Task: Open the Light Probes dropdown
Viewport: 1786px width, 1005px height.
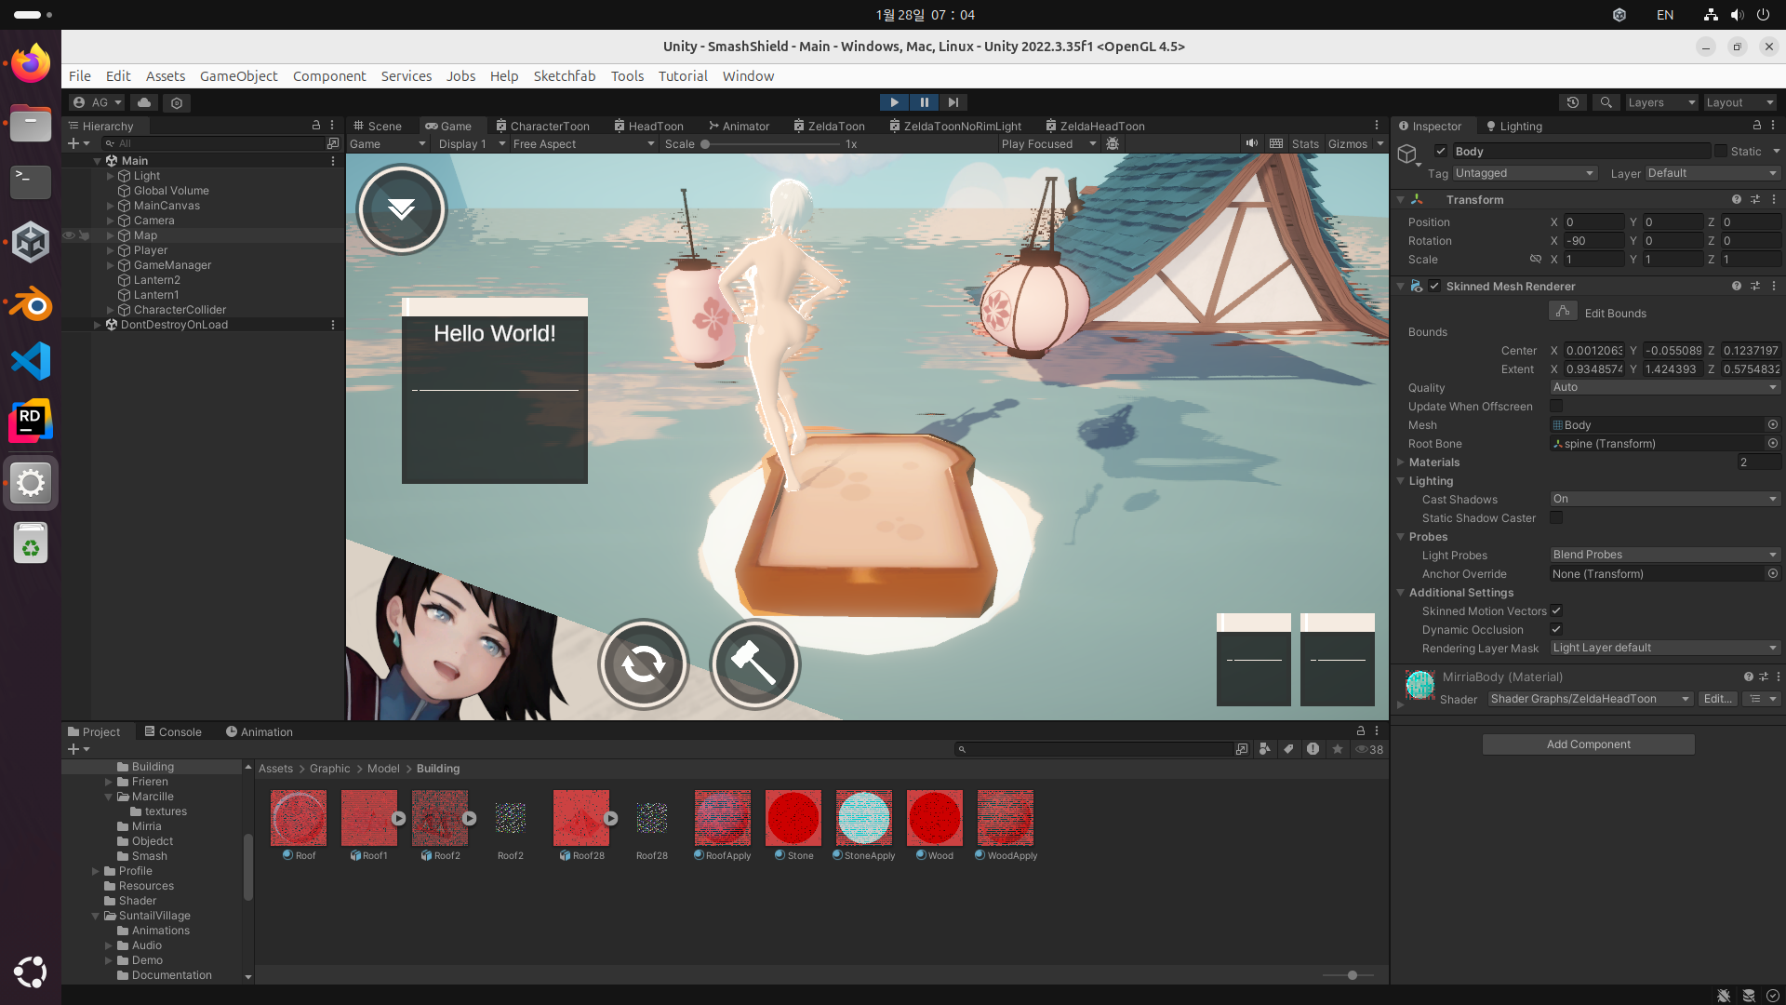Action: click(1664, 555)
